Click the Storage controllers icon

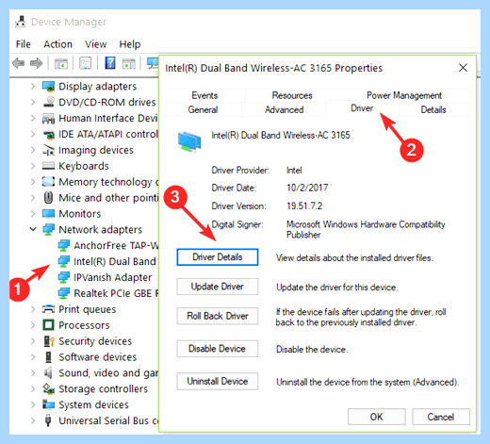[48, 389]
